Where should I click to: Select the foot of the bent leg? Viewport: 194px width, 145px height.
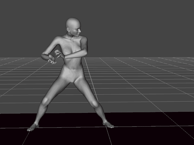32,127
